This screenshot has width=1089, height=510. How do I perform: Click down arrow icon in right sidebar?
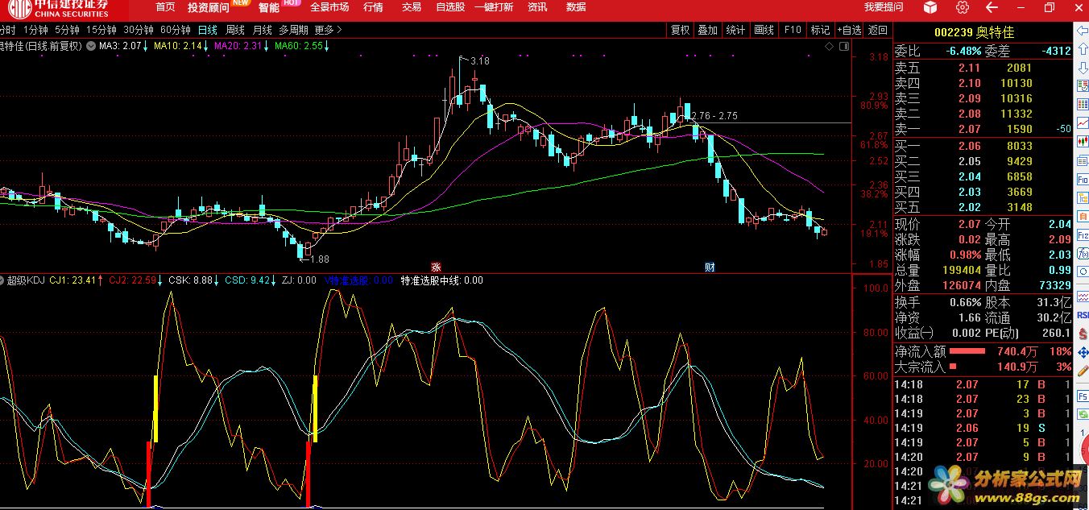[x=1083, y=68]
